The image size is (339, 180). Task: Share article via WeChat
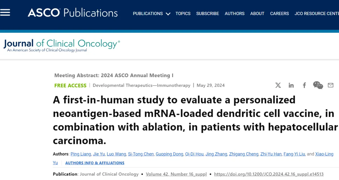click(318, 85)
